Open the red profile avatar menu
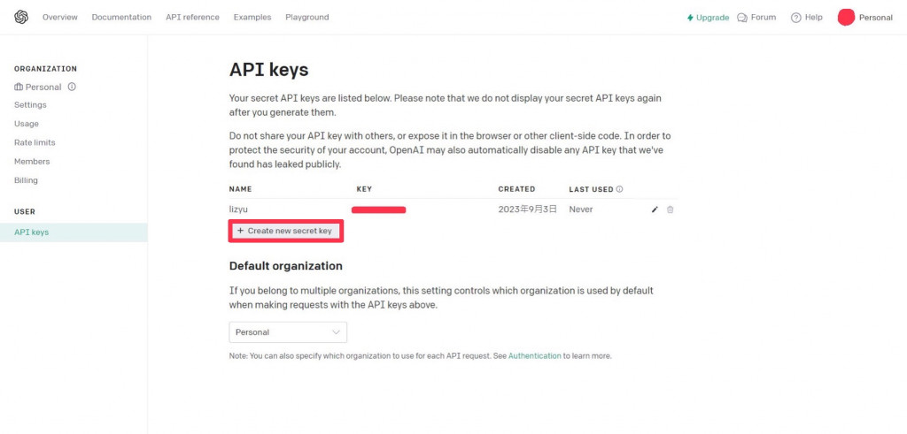This screenshot has height=434, width=907. click(846, 18)
